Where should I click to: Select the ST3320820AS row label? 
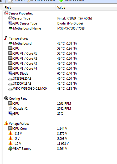[x=22, y=79]
